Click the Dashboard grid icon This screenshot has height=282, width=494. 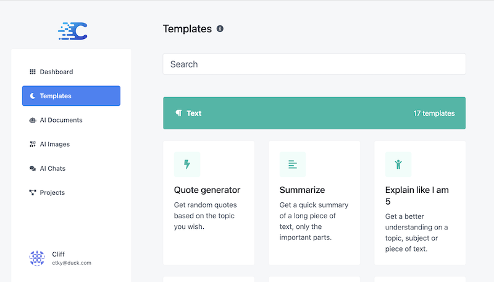33,72
